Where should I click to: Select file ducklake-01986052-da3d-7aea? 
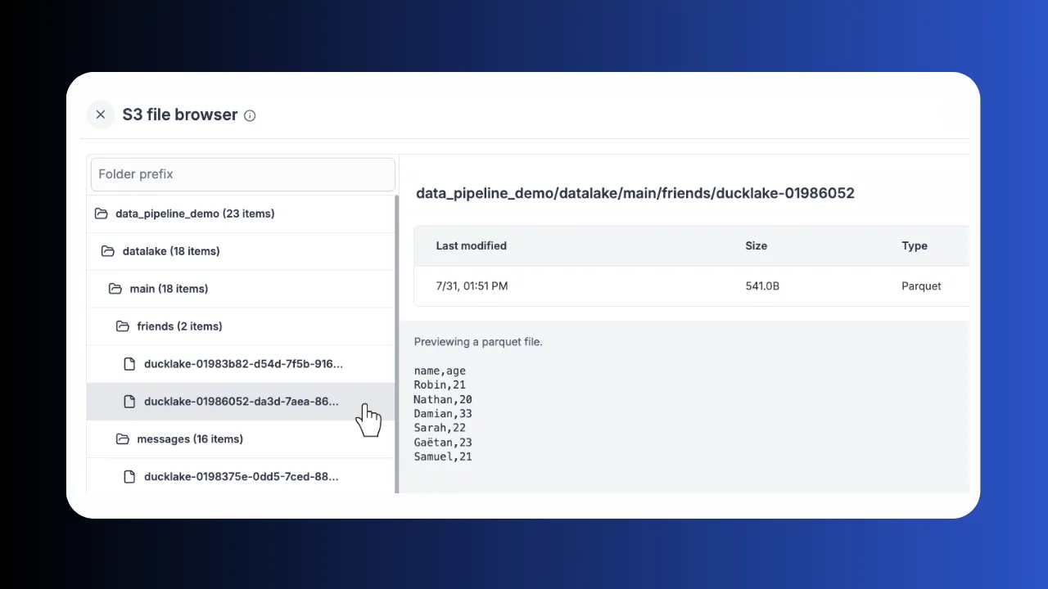pyautogui.click(x=241, y=402)
